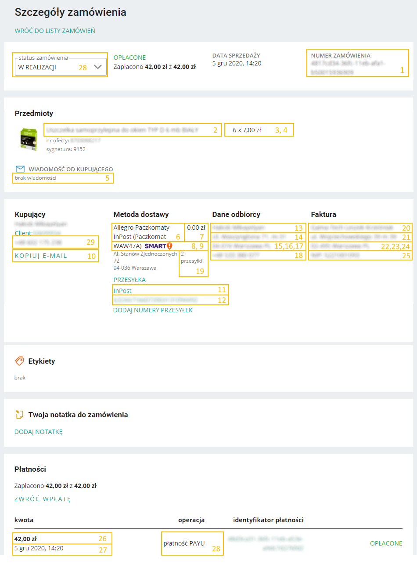Viewport: 417px width, 571px height.
Task: Click Zwróć wpłatę refund link
Action: (x=43, y=499)
